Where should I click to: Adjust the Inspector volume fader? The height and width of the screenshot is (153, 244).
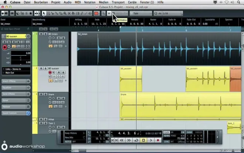click(x=21, y=53)
